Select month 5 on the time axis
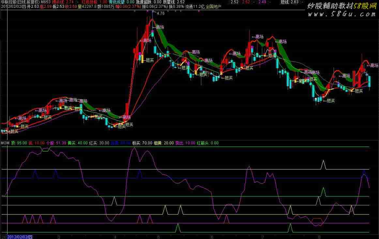The height and width of the screenshot is (239, 379). pos(159,236)
